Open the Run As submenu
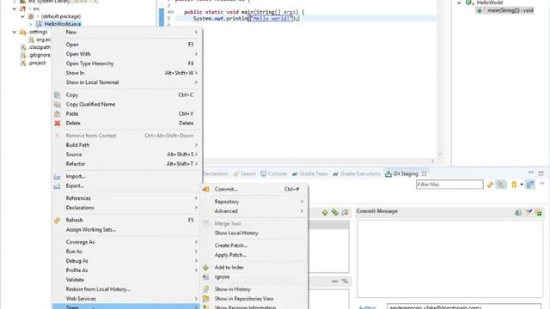 [126, 251]
